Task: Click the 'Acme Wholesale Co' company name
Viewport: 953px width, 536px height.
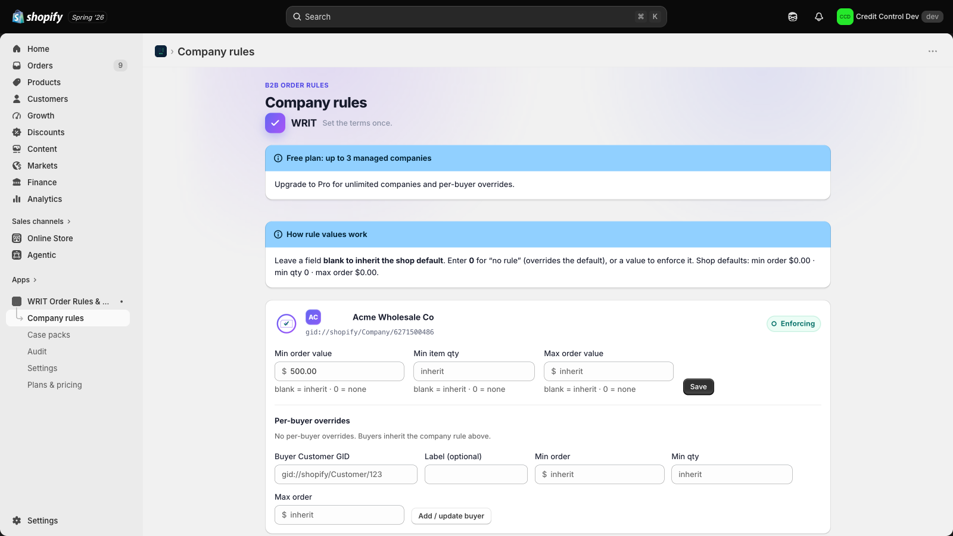Action: point(393,317)
